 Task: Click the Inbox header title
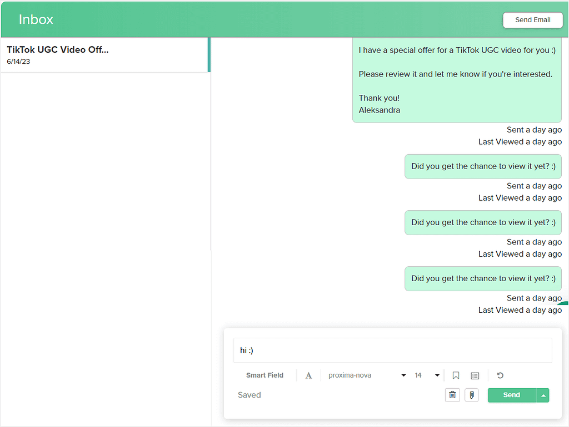36,19
